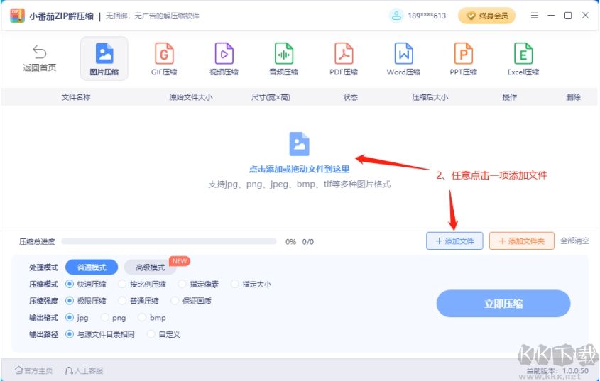Click the 尺寸(宽×高) column header
The image size is (600, 381).
click(x=271, y=97)
